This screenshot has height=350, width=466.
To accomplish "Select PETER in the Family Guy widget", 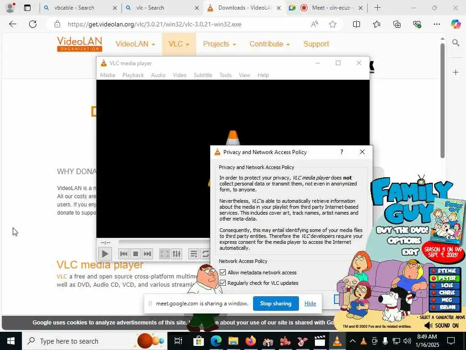I will pos(444,278).
